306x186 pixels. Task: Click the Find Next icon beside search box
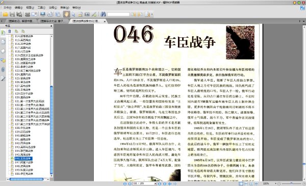tap(140, 14)
